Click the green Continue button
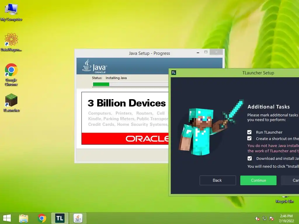 coord(258,180)
